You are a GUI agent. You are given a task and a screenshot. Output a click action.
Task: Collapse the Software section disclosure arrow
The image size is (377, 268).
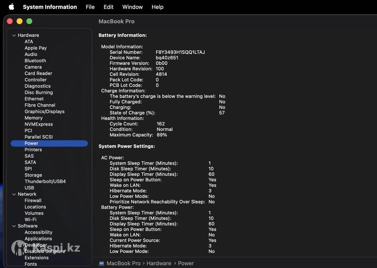pos(14,226)
